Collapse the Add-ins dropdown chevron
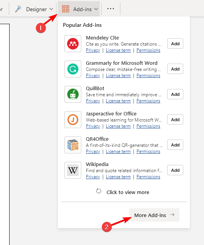 coord(96,9)
